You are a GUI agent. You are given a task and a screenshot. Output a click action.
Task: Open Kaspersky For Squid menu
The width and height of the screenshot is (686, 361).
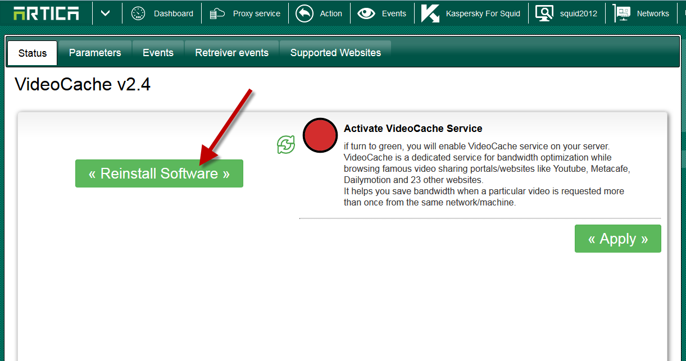pyautogui.click(x=483, y=13)
